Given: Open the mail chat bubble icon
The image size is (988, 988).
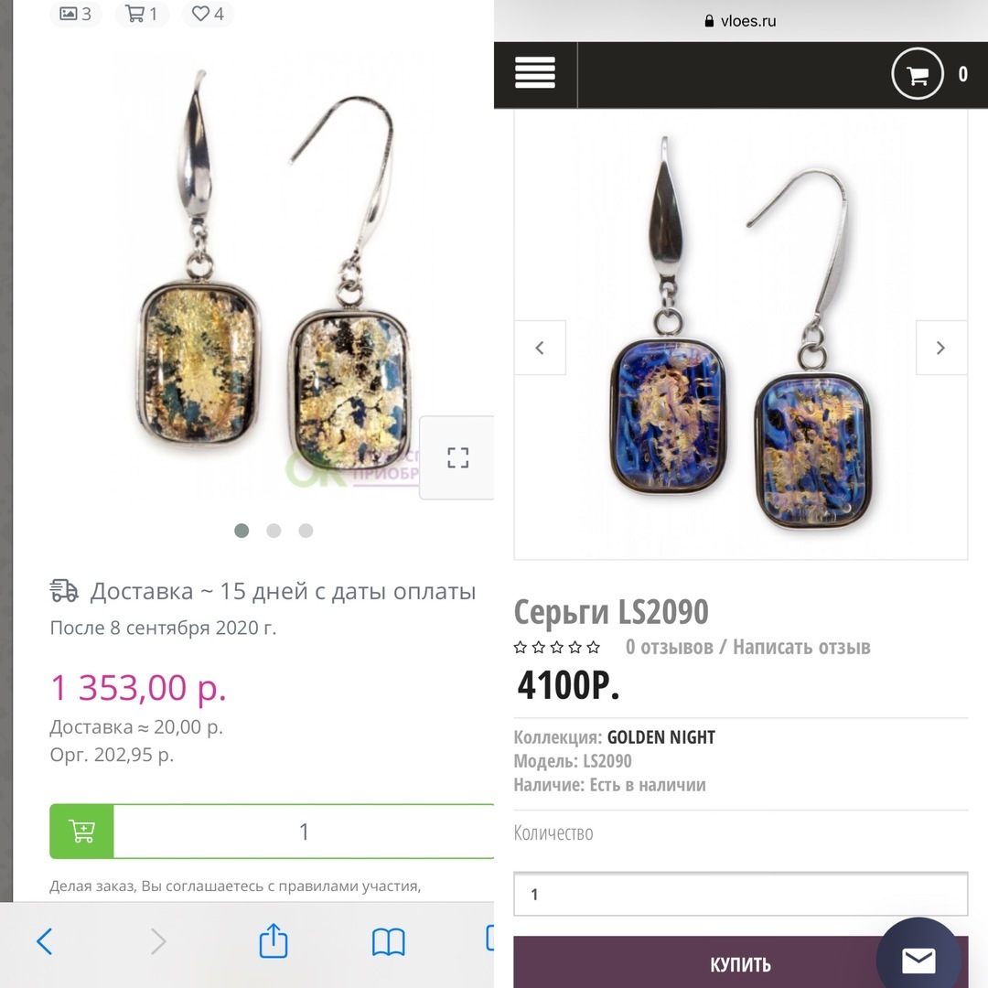Looking at the screenshot, I should pyautogui.click(x=918, y=960).
